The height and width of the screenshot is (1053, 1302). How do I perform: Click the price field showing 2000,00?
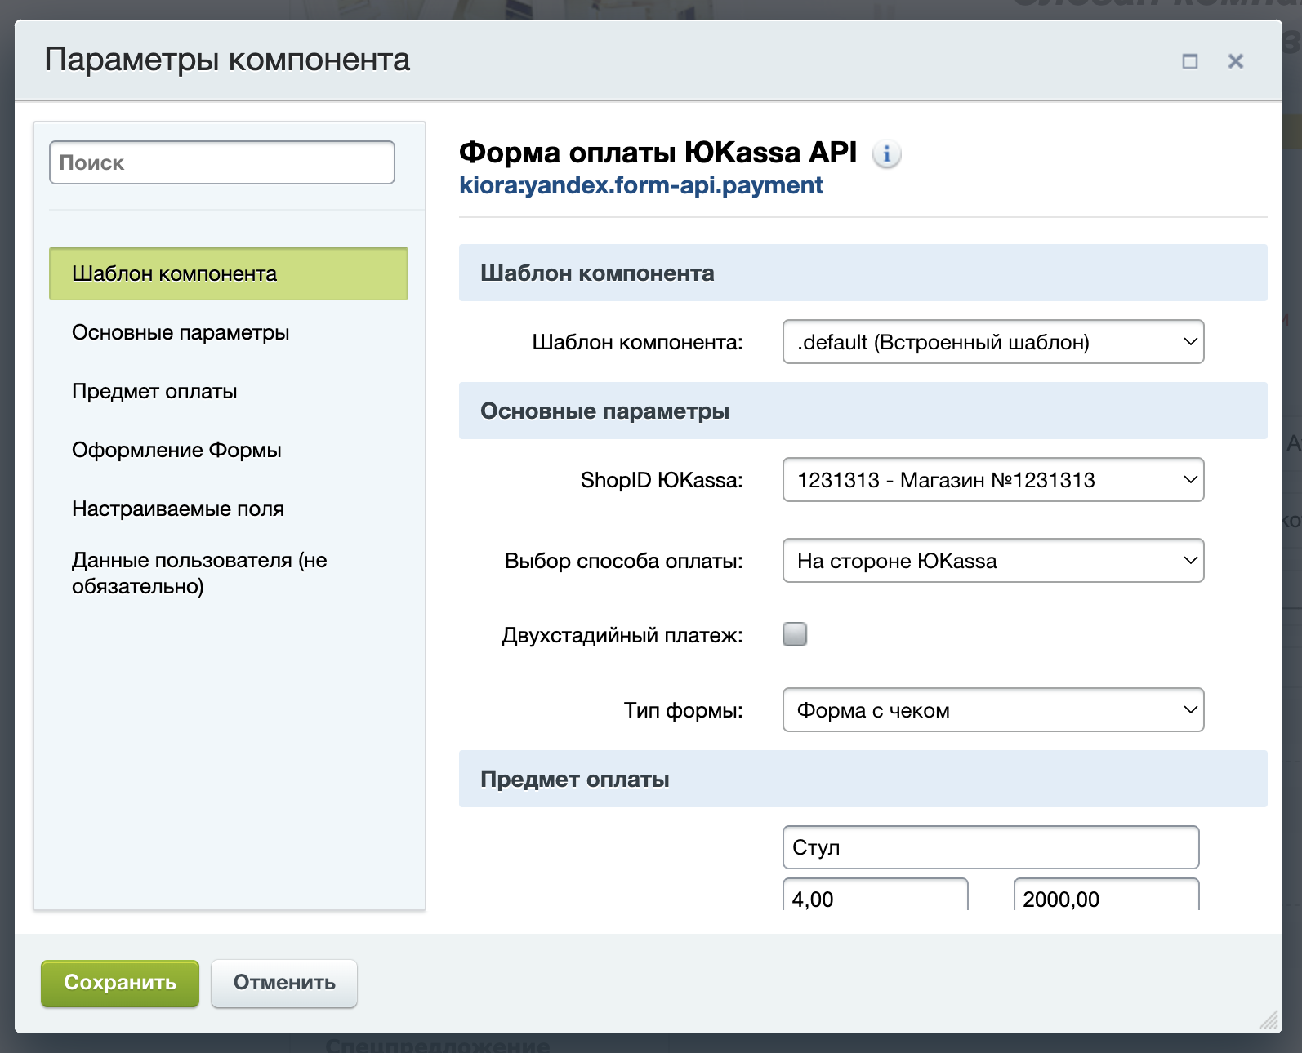[x=1106, y=898]
